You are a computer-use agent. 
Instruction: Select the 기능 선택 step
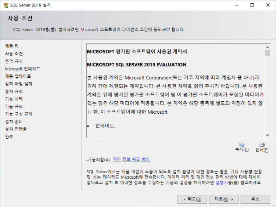tap(14, 99)
